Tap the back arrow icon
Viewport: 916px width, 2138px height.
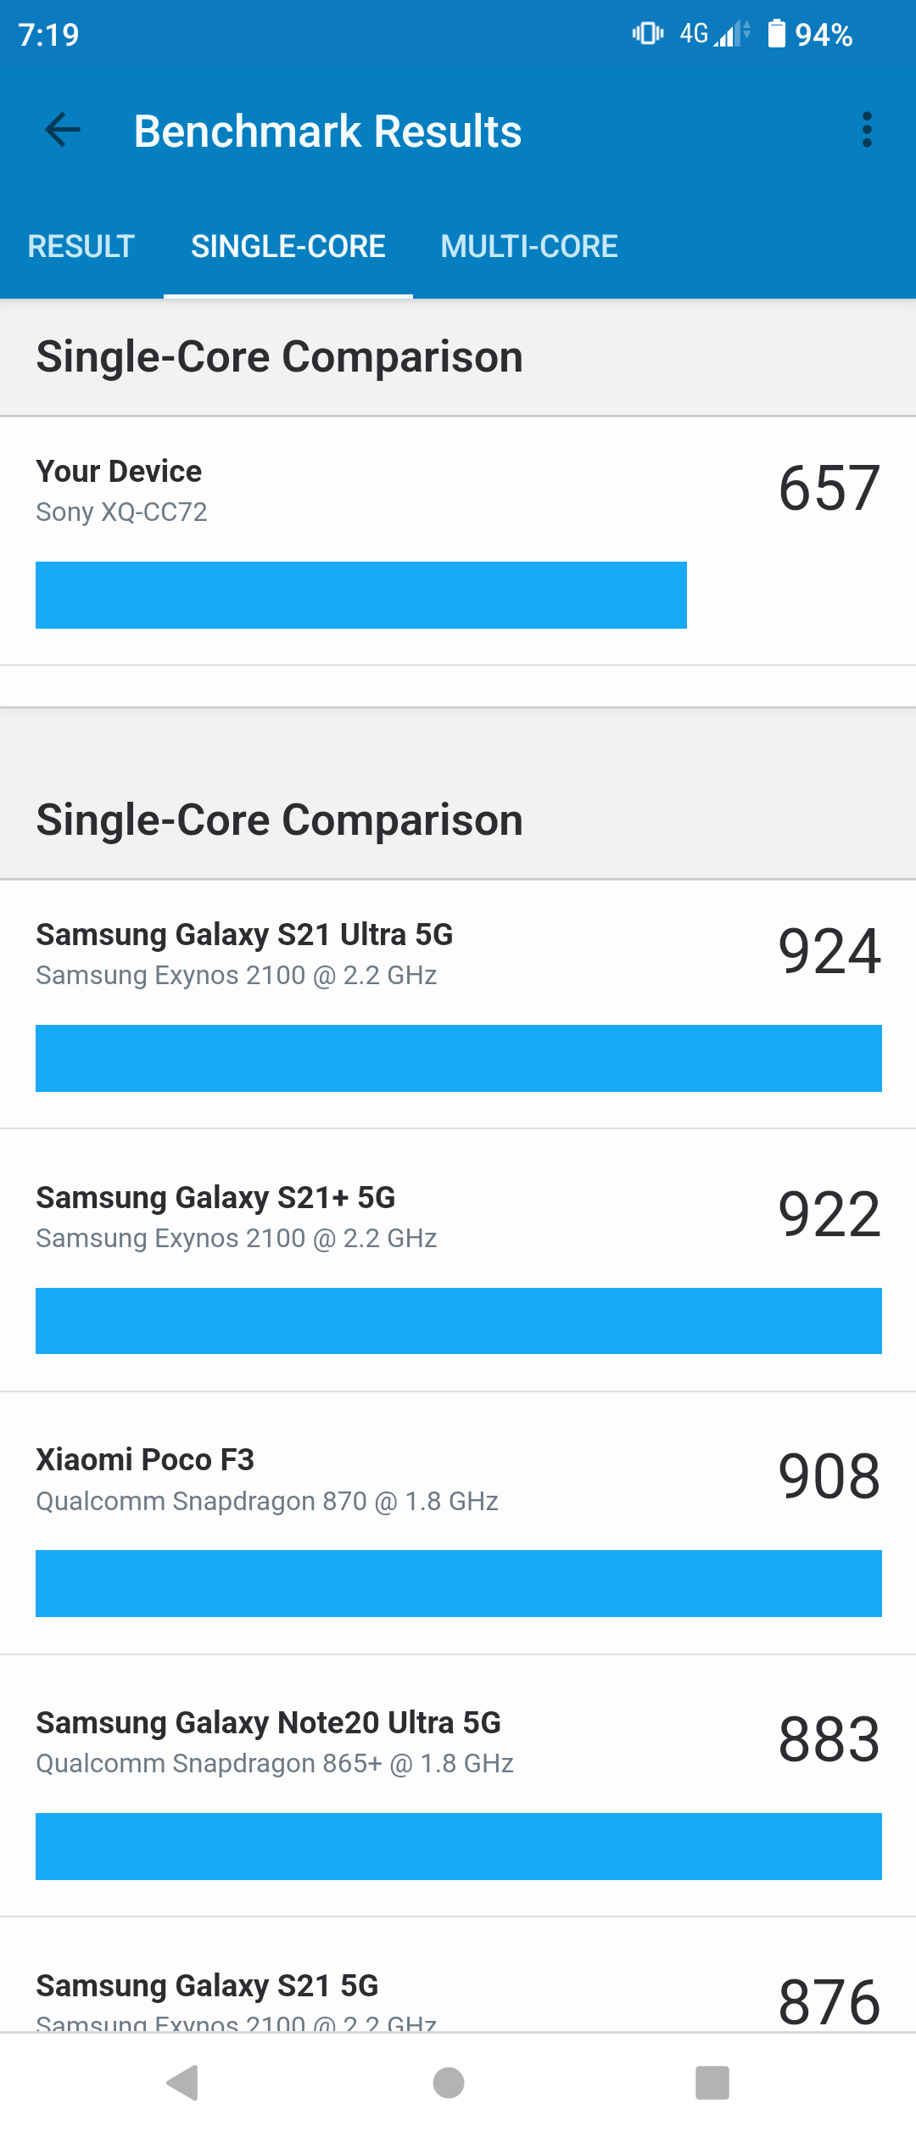pos(63,130)
